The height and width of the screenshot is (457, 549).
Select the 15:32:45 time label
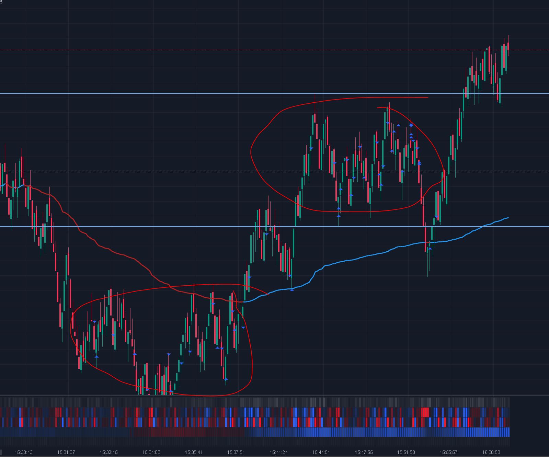pos(108,452)
